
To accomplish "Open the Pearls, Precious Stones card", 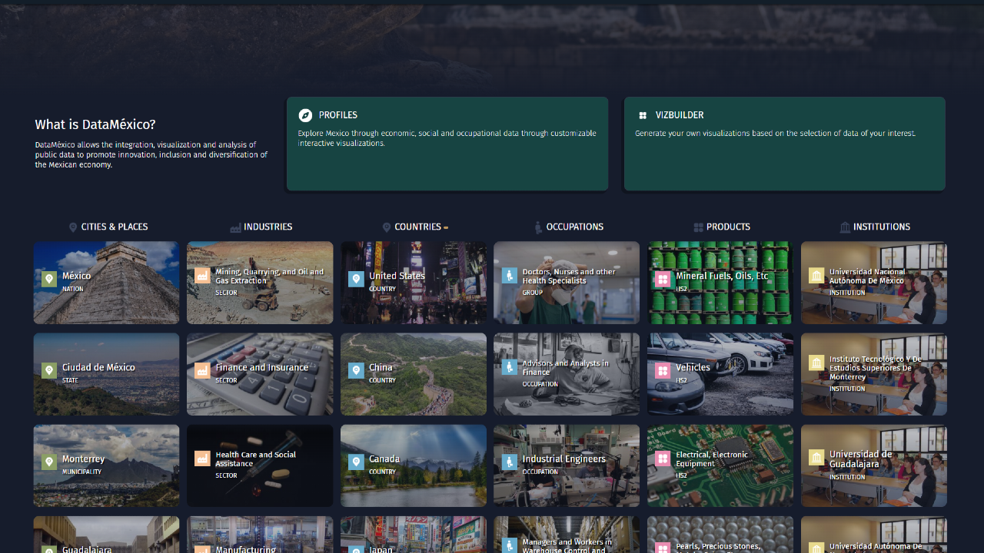I will [720, 535].
